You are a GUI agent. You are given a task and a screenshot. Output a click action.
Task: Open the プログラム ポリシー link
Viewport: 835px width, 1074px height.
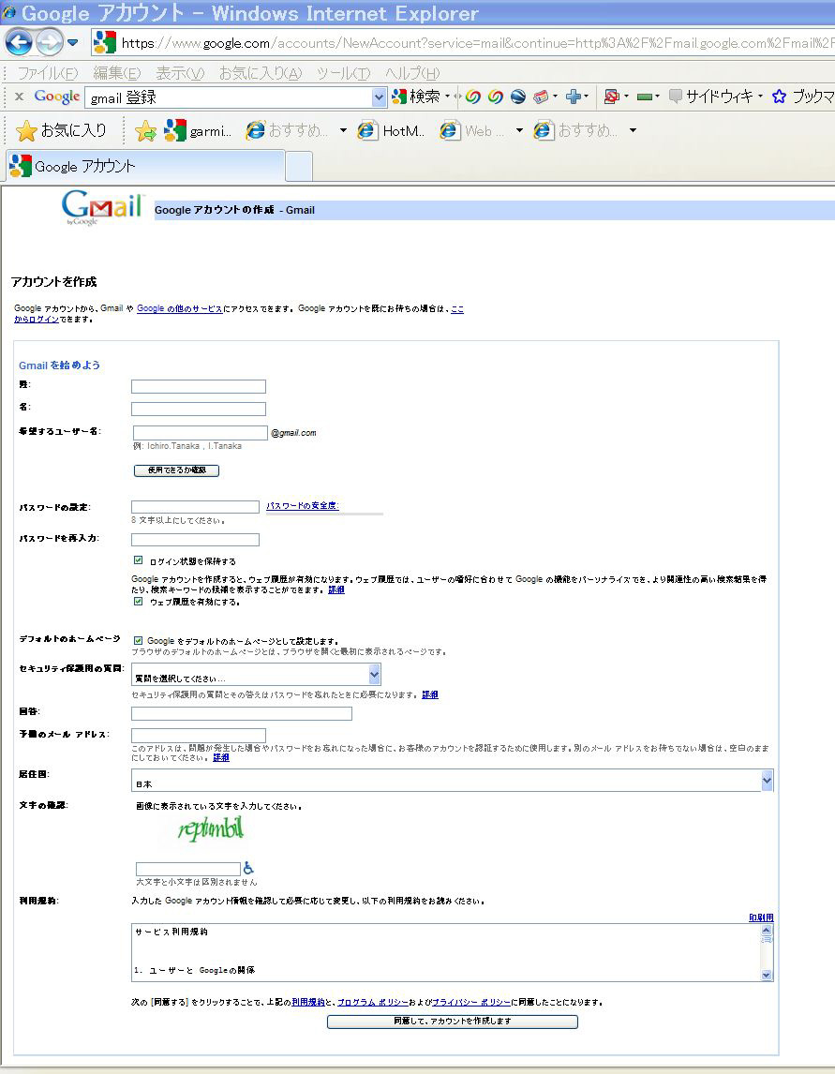tap(373, 1002)
